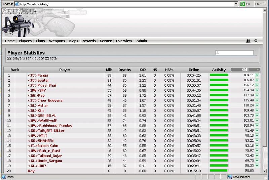This screenshot has height=180, width=269.
Task: Open the Clans menu item
Action: pyautogui.click(x=40, y=41)
